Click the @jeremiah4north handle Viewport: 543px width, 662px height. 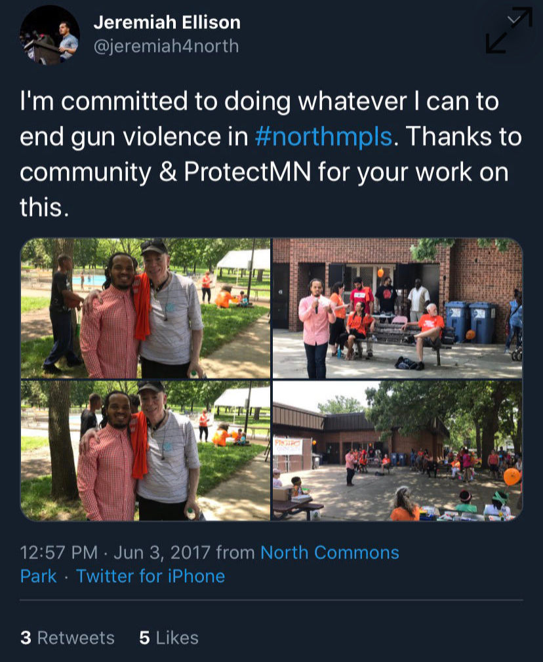[x=166, y=46]
